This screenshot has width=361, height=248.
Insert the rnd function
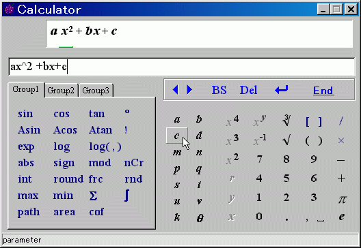tap(133, 179)
